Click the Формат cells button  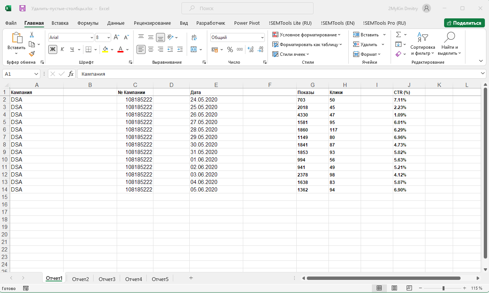pyautogui.click(x=367, y=54)
